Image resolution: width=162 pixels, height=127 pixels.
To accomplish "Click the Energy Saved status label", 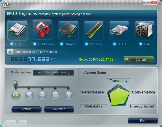I will tap(142, 106).
